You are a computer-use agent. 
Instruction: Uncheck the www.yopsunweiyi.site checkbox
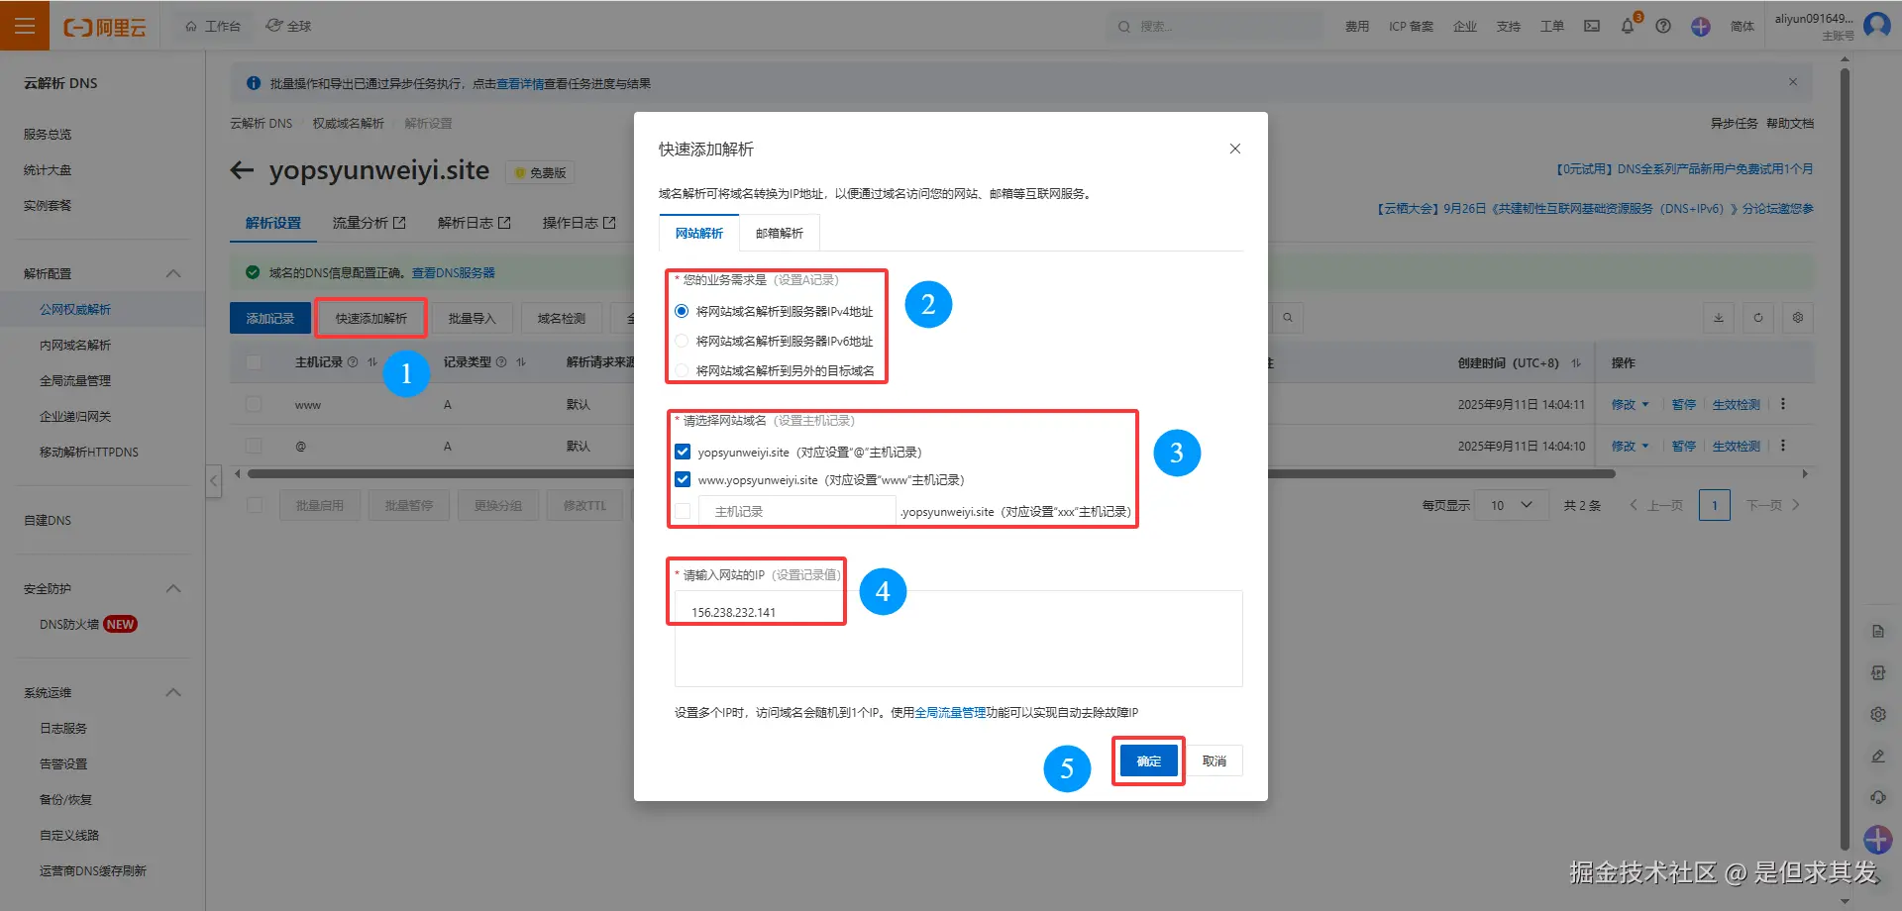point(683,479)
